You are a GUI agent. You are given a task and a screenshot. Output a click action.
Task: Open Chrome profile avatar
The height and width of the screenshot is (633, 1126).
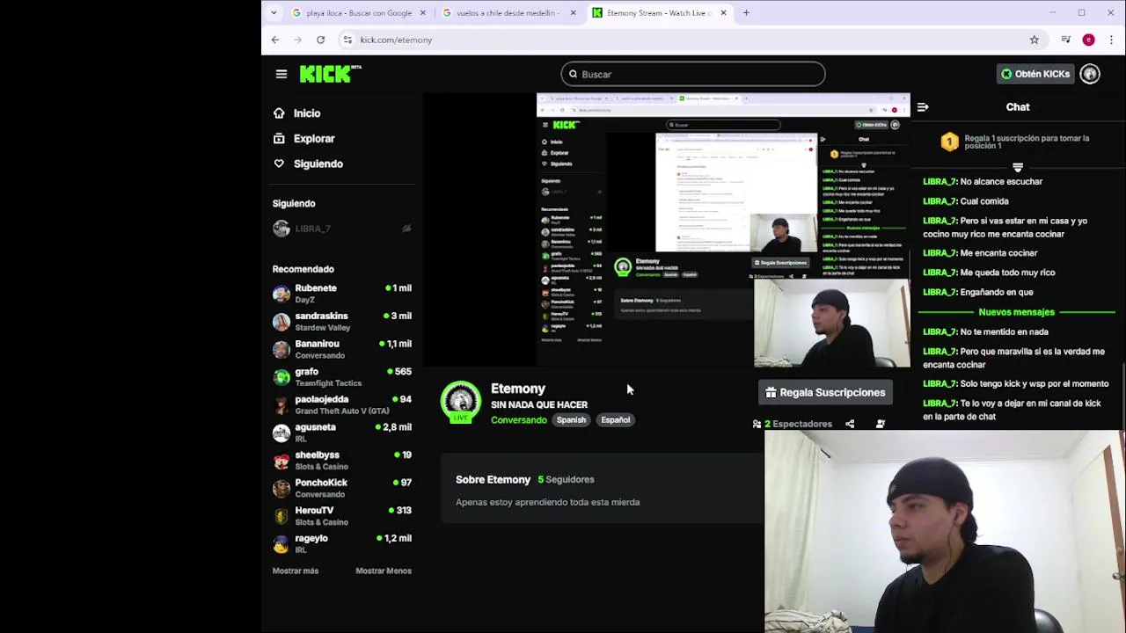coord(1089,40)
